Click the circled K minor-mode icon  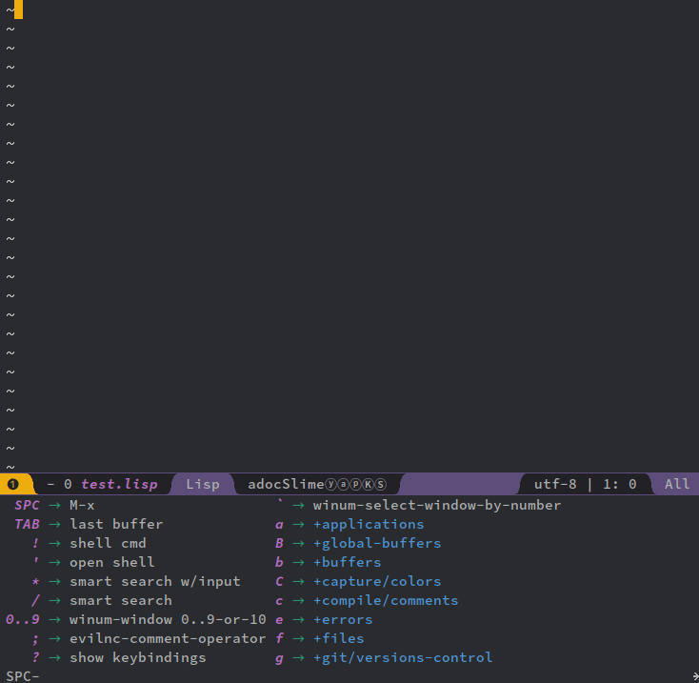(x=369, y=484)
